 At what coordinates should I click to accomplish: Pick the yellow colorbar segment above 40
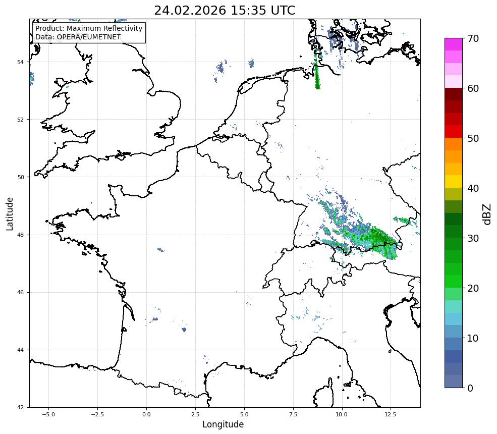click(454, 182)
